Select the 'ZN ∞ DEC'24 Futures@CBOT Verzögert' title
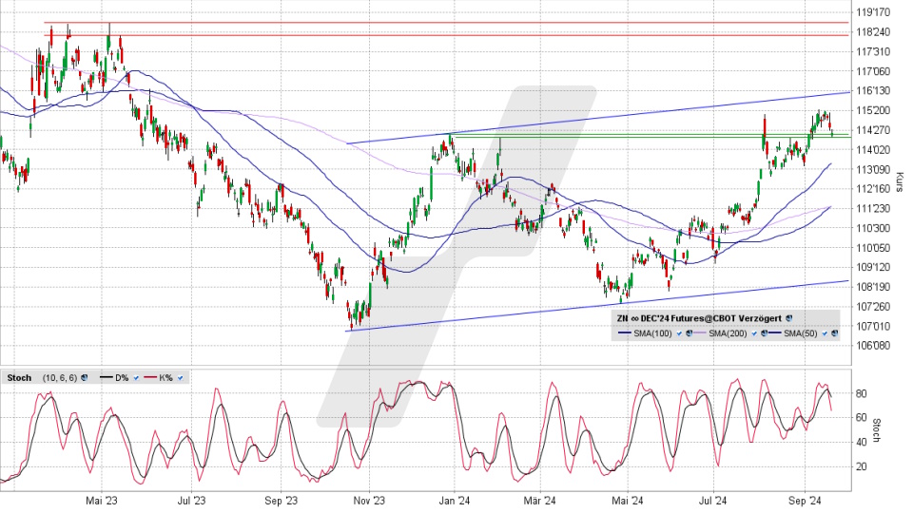The height and width of the screenshot is (513, 913). click(699, 318)
